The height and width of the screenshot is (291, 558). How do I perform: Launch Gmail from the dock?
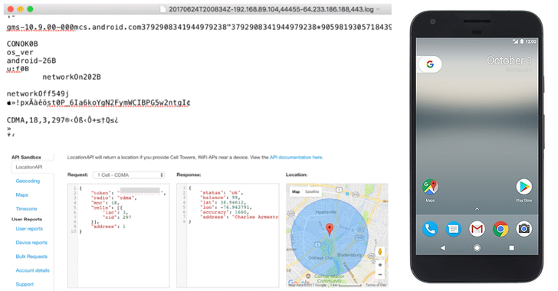tap(477, 229)
